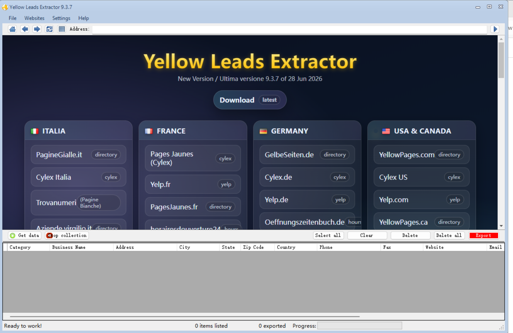Open Trovanumeri Pagine Bianche link
Screen dimensions: 513x333
click(78, 202)
